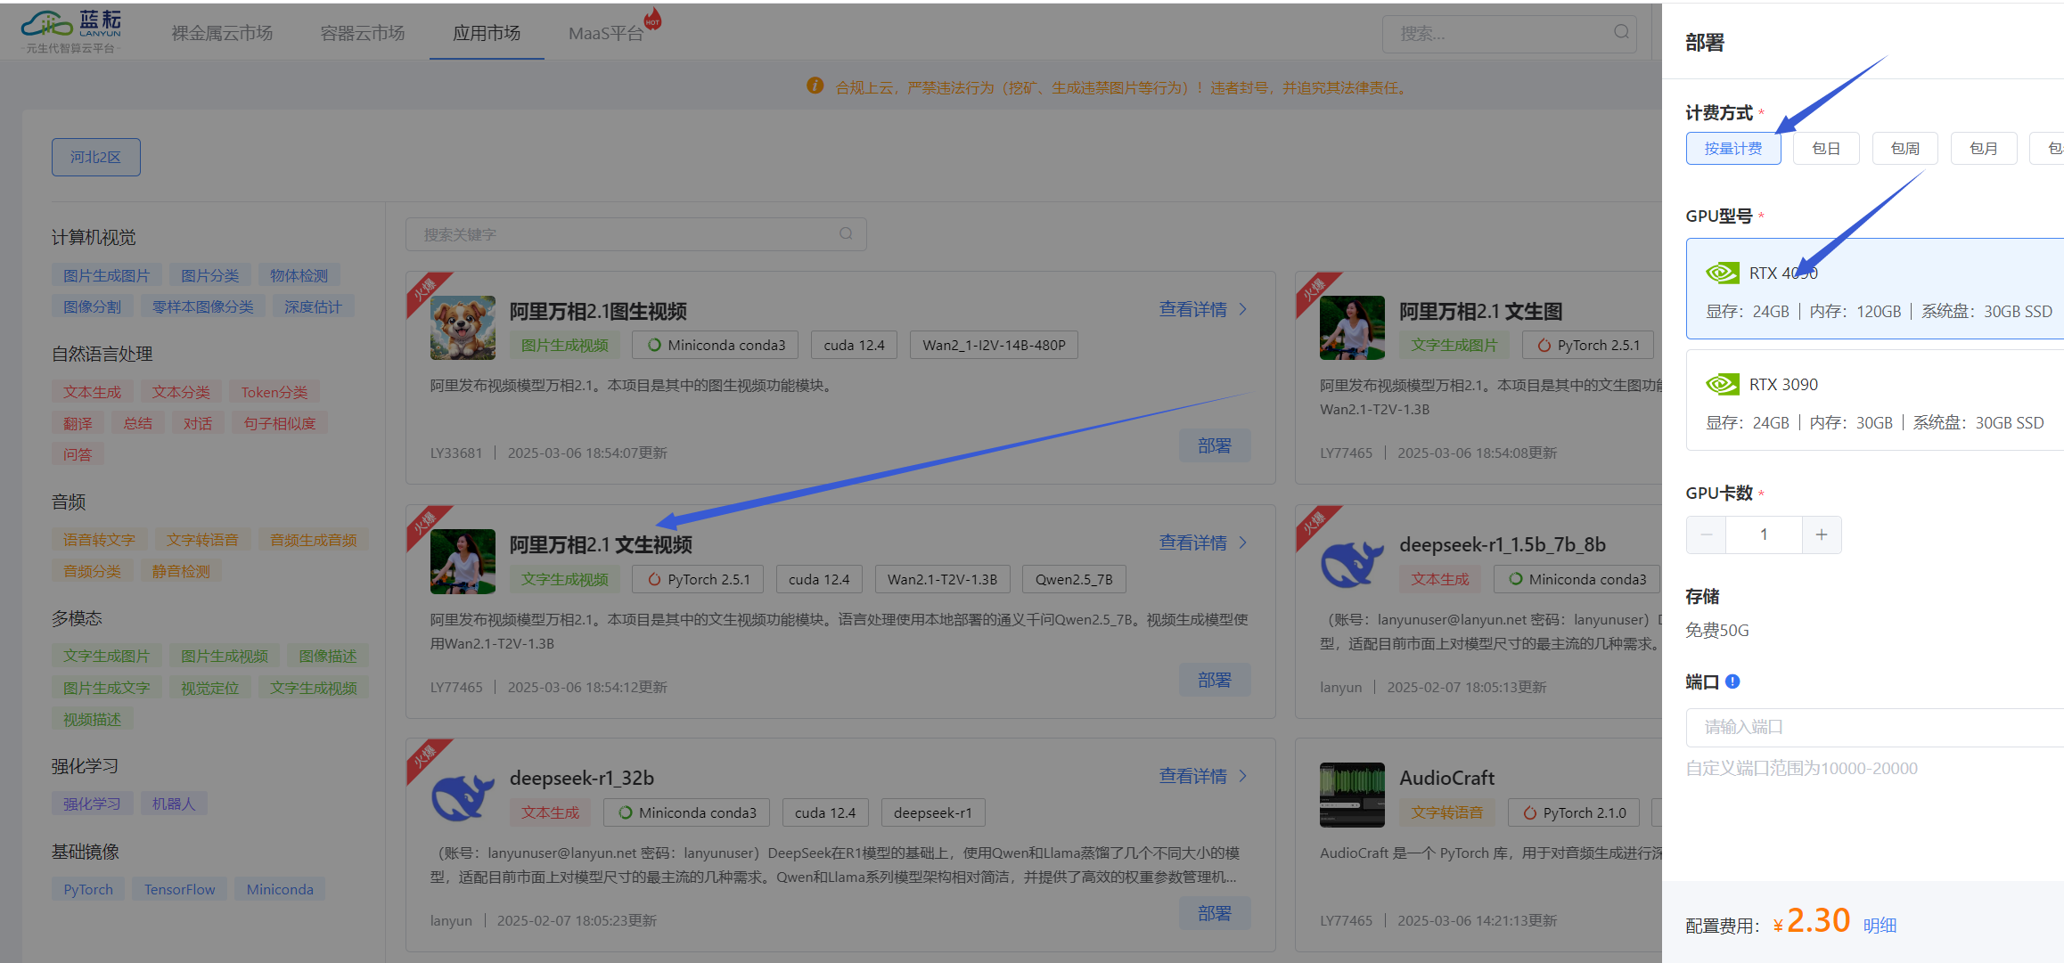This screenshot has width=2064, height=963.
Task: Open the thumbnail of 阿里万相2.1 文生视频
Action: pos(463,561)
